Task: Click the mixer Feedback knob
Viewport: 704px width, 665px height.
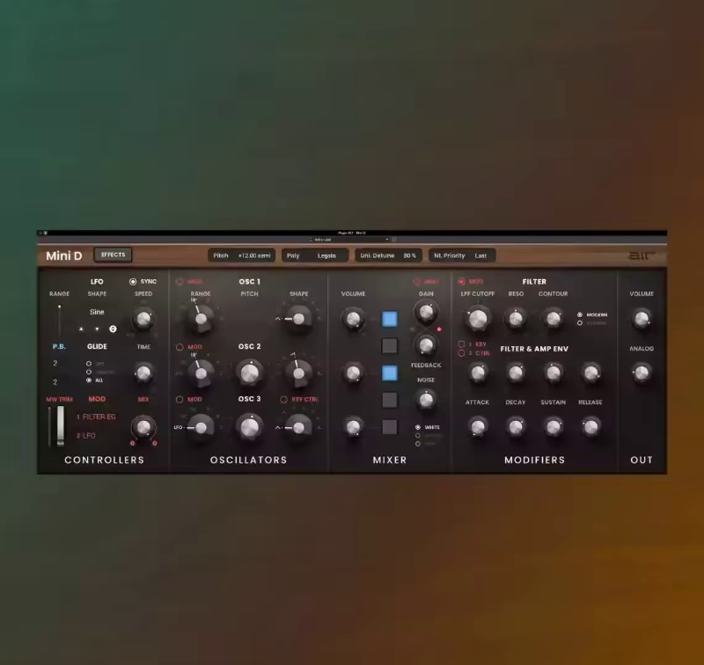Action: point(426,345)
